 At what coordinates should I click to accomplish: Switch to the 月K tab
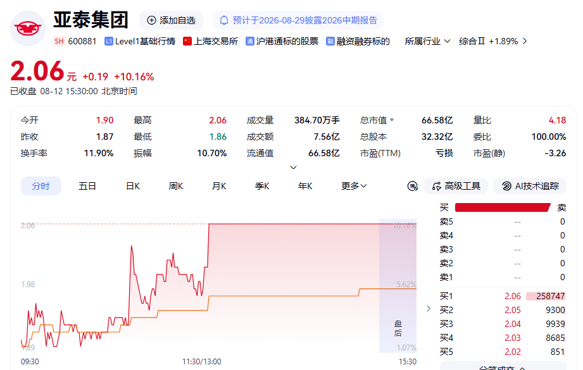[x=219, y=186]
